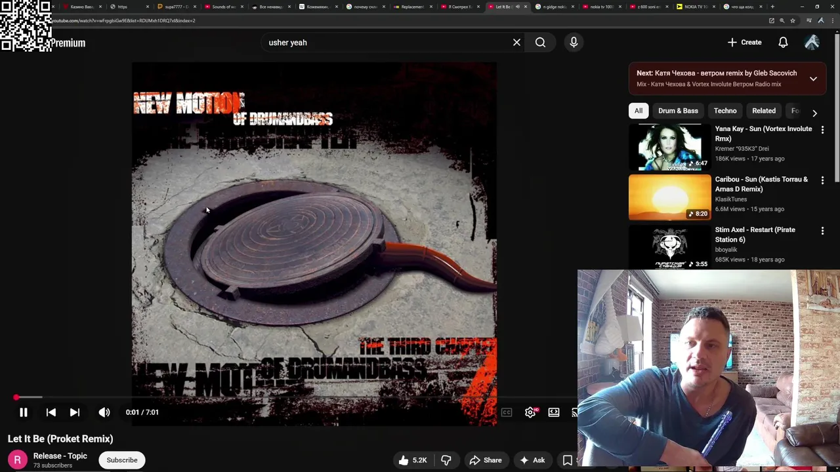Click the browser address bar URL
This screenshot has width=840, height=472.
[x=125, y=20]
